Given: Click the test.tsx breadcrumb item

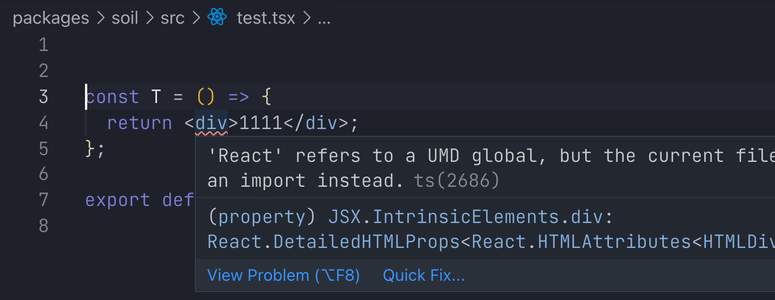Looking at the screenshot, I should point(266,18).
